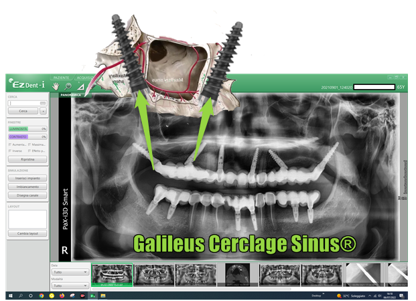
Task: Open Windows taskbar search
Action: click(21, 296)
